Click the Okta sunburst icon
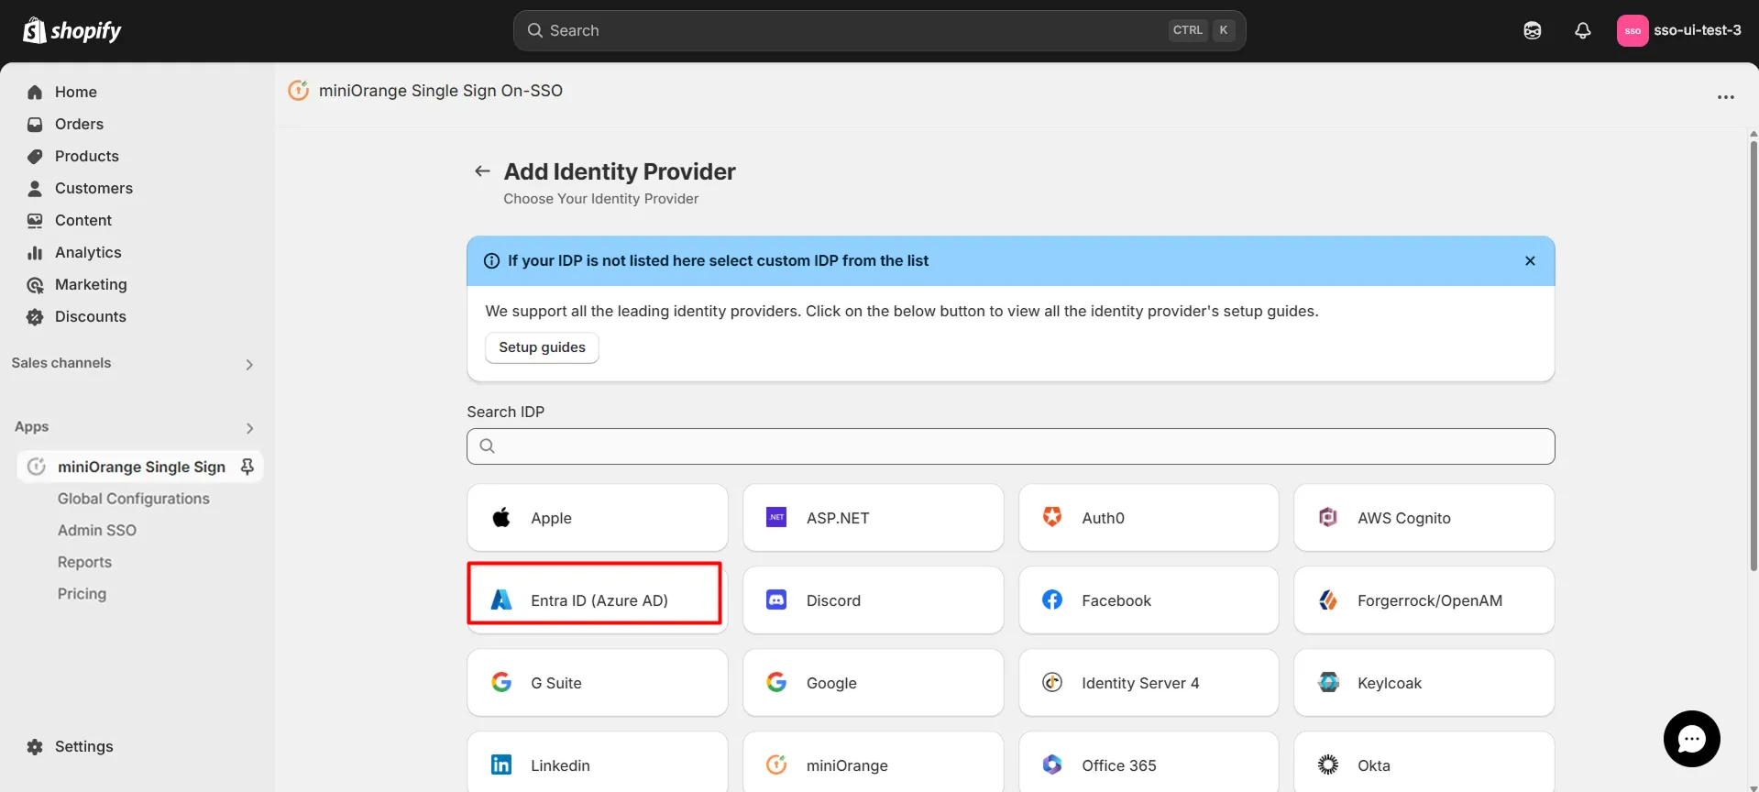Image resolution: width=1759 pixels, height=792 pixels. [x=1327, y=764]
